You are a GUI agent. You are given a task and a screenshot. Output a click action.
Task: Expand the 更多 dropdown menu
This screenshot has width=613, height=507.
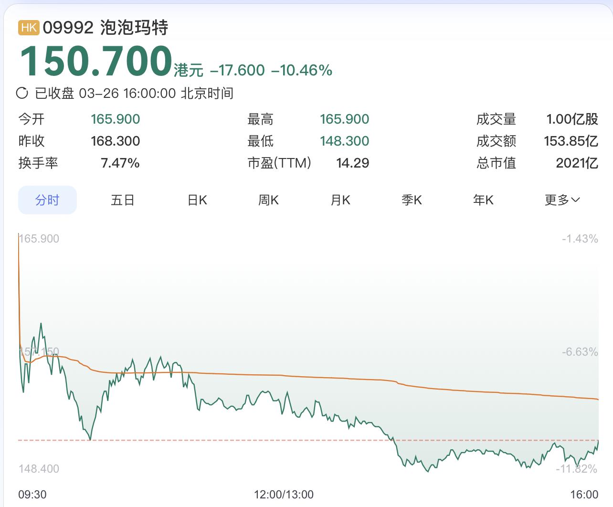pyautogui.click(x=562, y=200)
